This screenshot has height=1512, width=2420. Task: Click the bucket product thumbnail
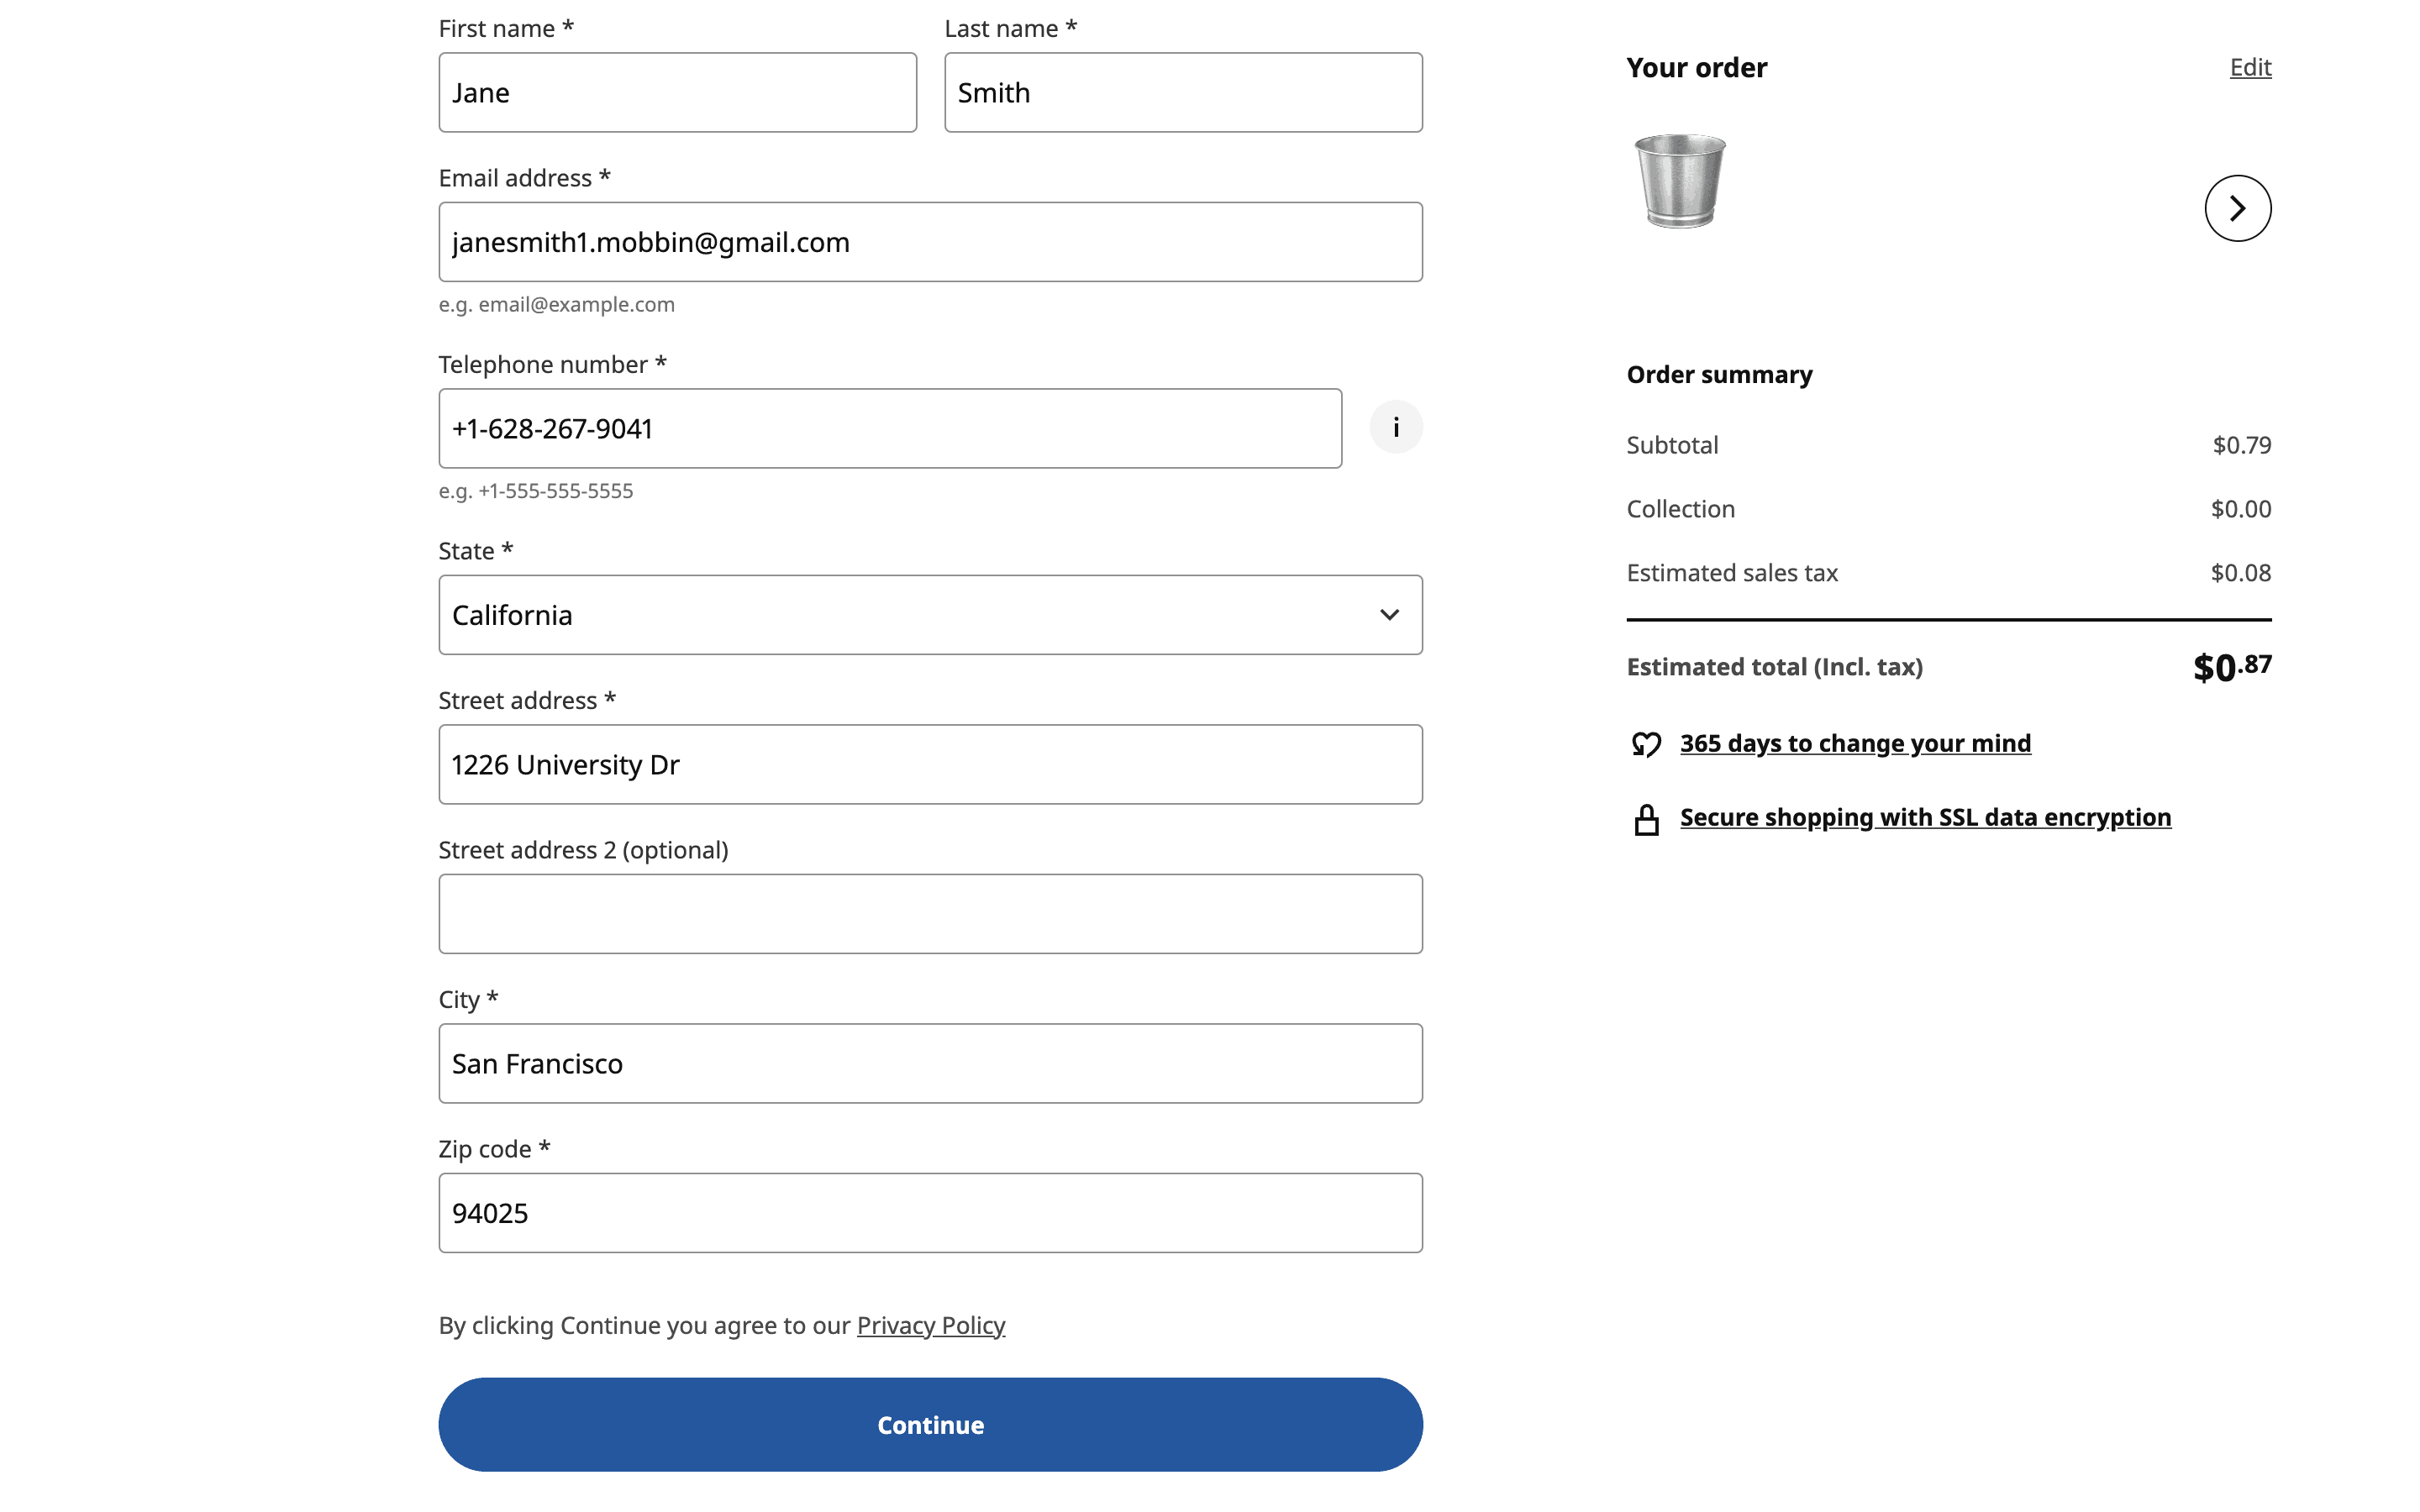coord(1680,181)
